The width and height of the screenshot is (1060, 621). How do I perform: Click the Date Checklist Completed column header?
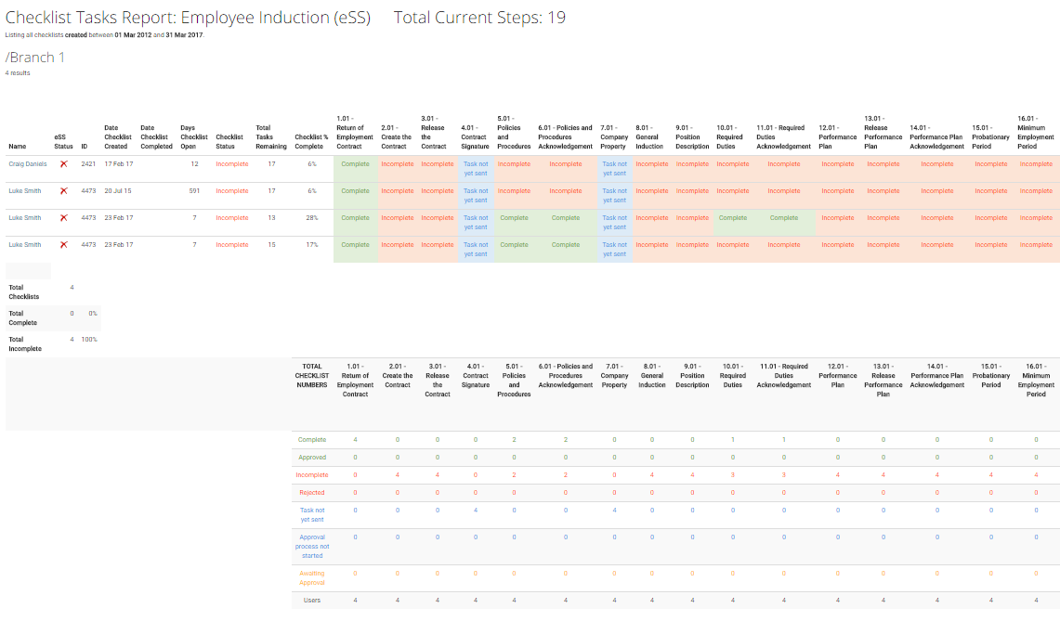tap(156, 137)
